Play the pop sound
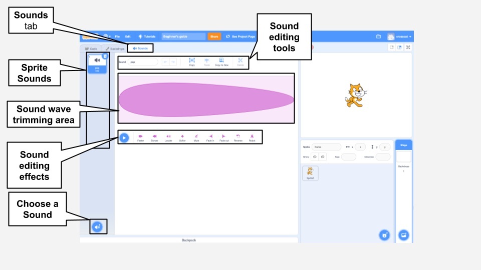The height and width of the screenshot is (270, 481). [x=124, y=138]
